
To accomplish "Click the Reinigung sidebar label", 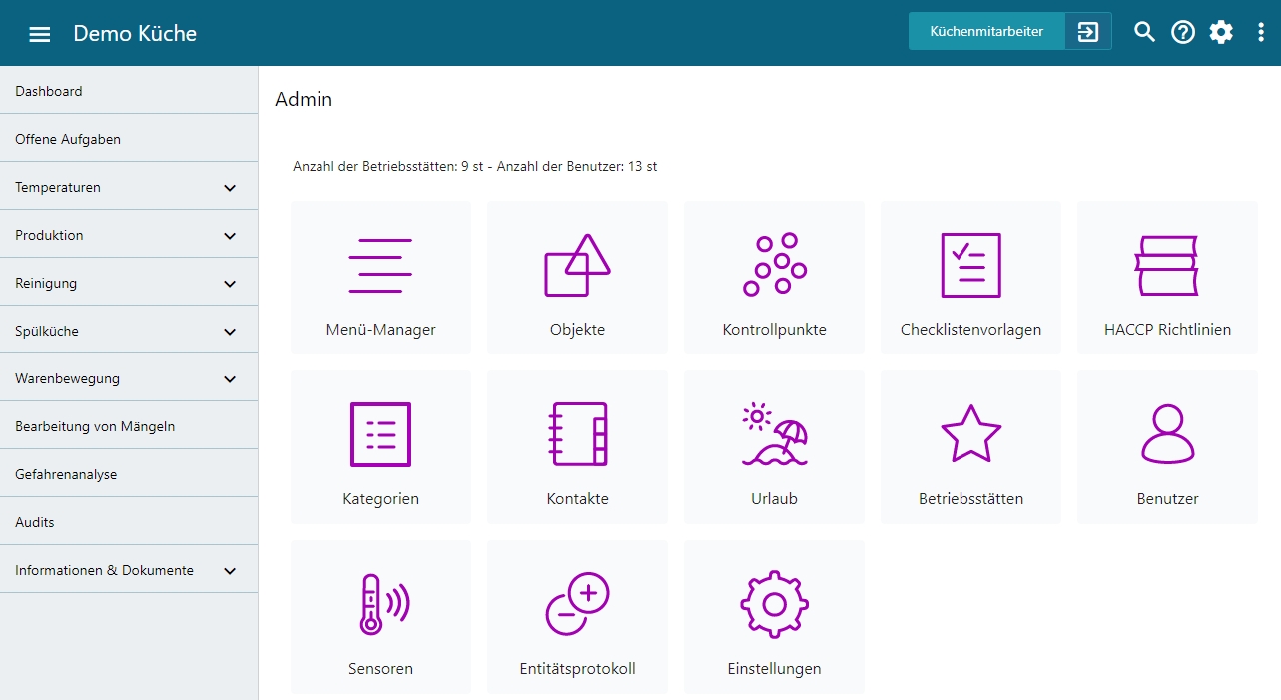I will (x=46, y=283).
